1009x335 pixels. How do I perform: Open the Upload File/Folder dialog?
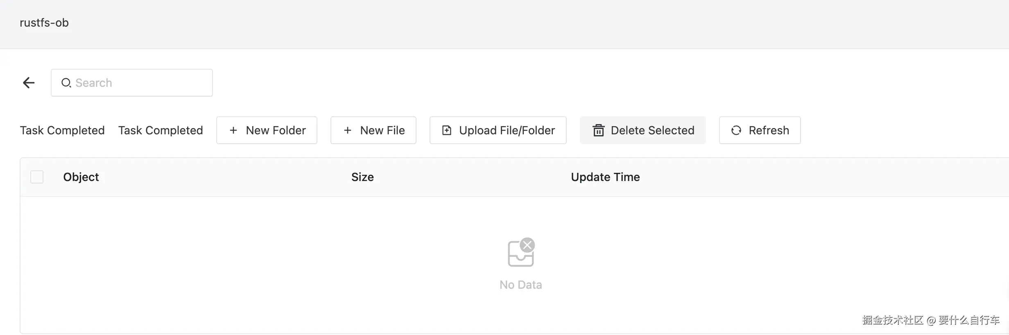[498, 130]
